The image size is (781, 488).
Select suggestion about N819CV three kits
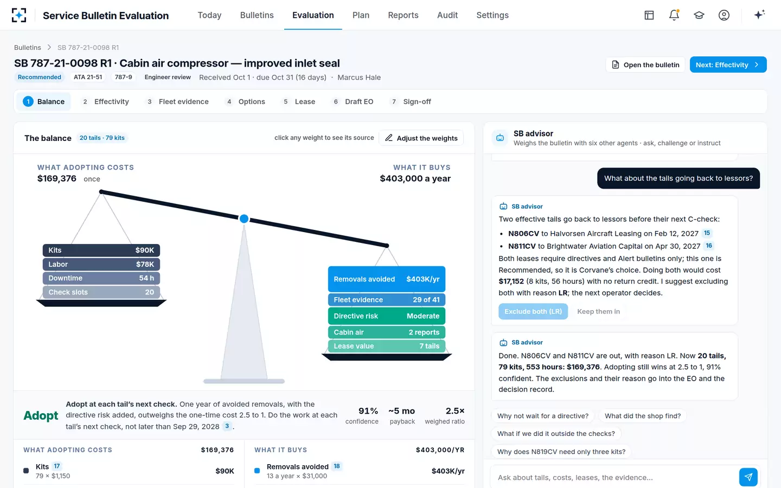click(561, 452)
